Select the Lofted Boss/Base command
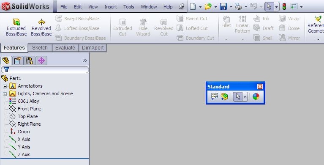Viewport: 324px width, 165px height. coord(77,28)
